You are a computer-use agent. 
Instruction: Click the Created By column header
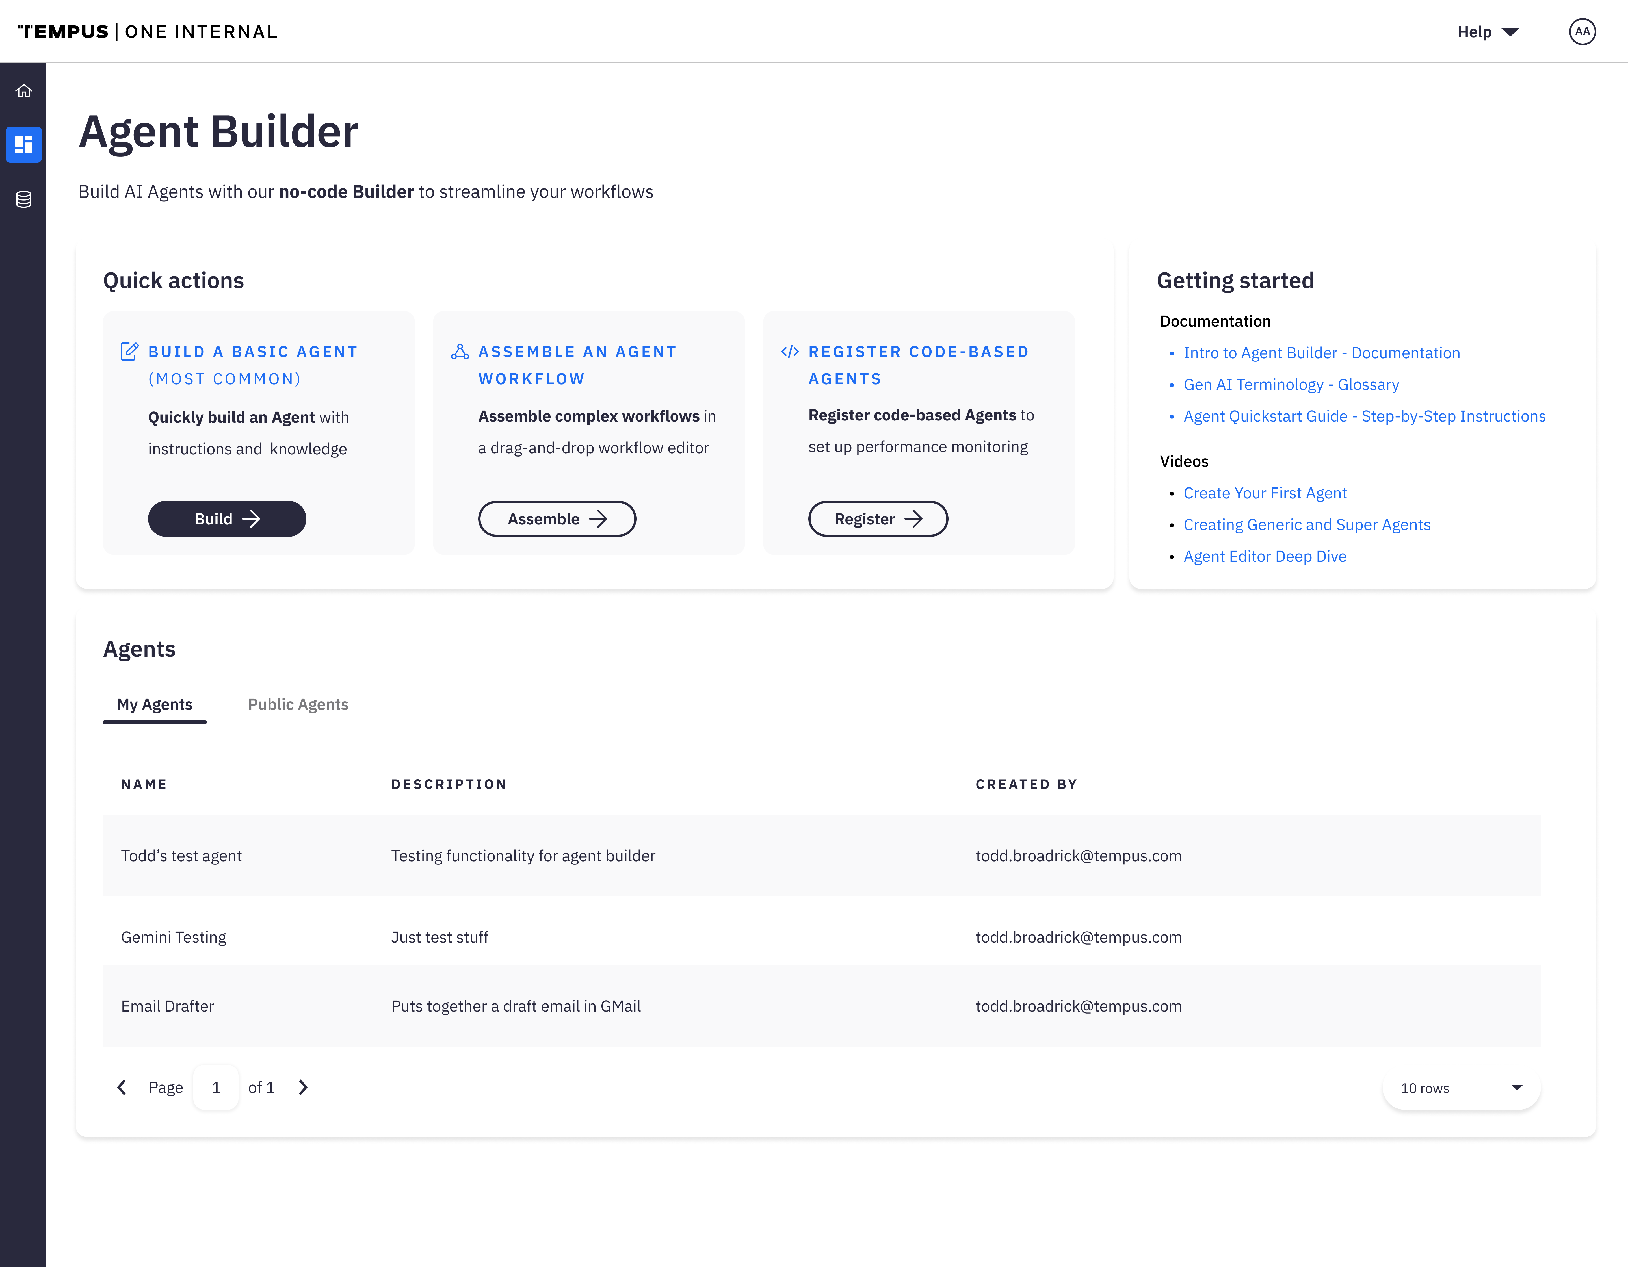(x=1027, y=784)
